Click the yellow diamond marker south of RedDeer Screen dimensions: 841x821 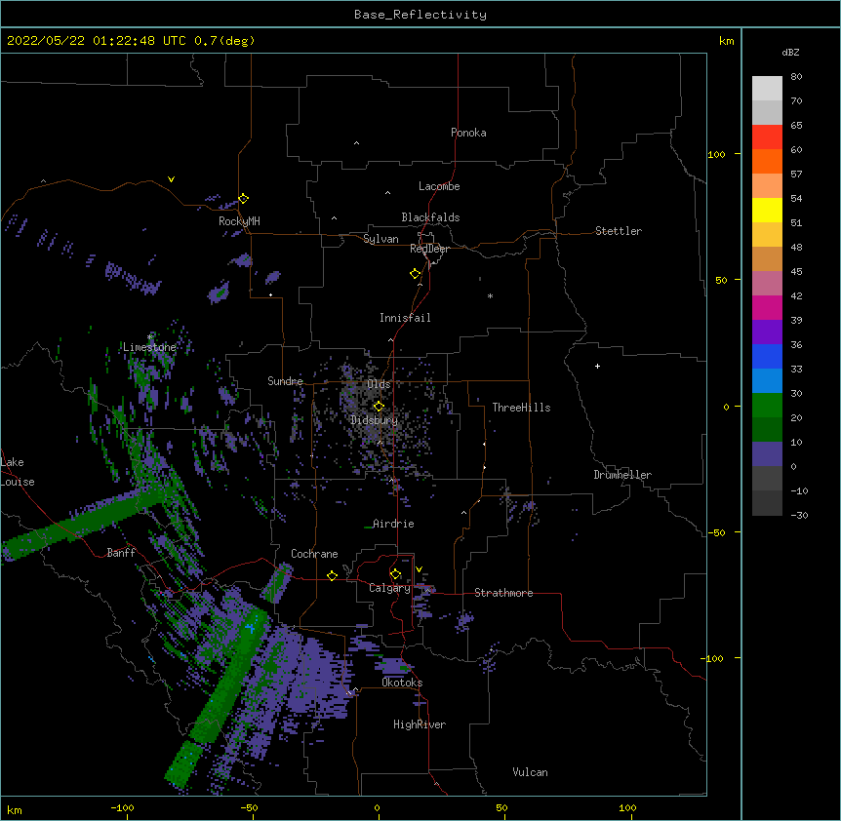[415, 274]
